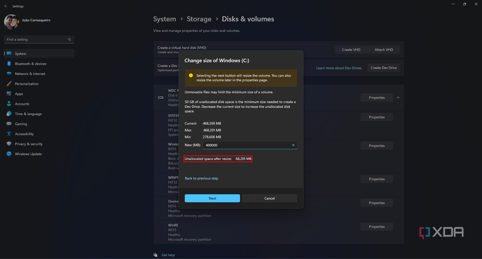Collapse the WDC disk expander chevron
Image resolution: width=482 pixels, height=259 pixels.
click(398, 97)
